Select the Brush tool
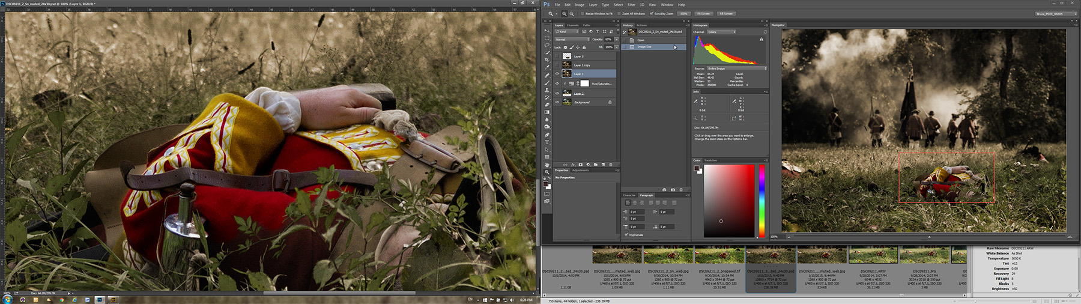The width and height of the screenshot is (1081, 304). pos(547,82)
